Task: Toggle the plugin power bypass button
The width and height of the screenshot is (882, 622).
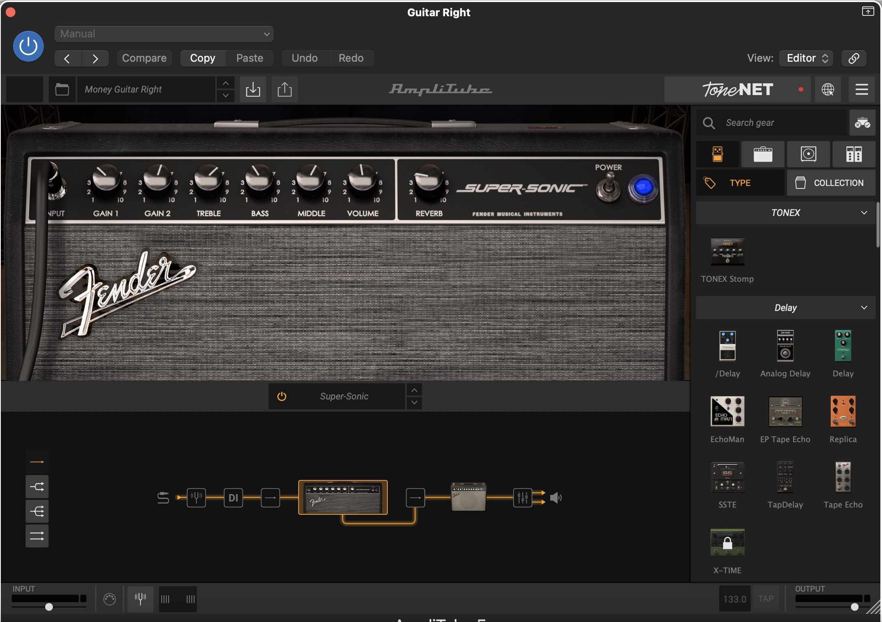Action: click(x=28, y=46)
